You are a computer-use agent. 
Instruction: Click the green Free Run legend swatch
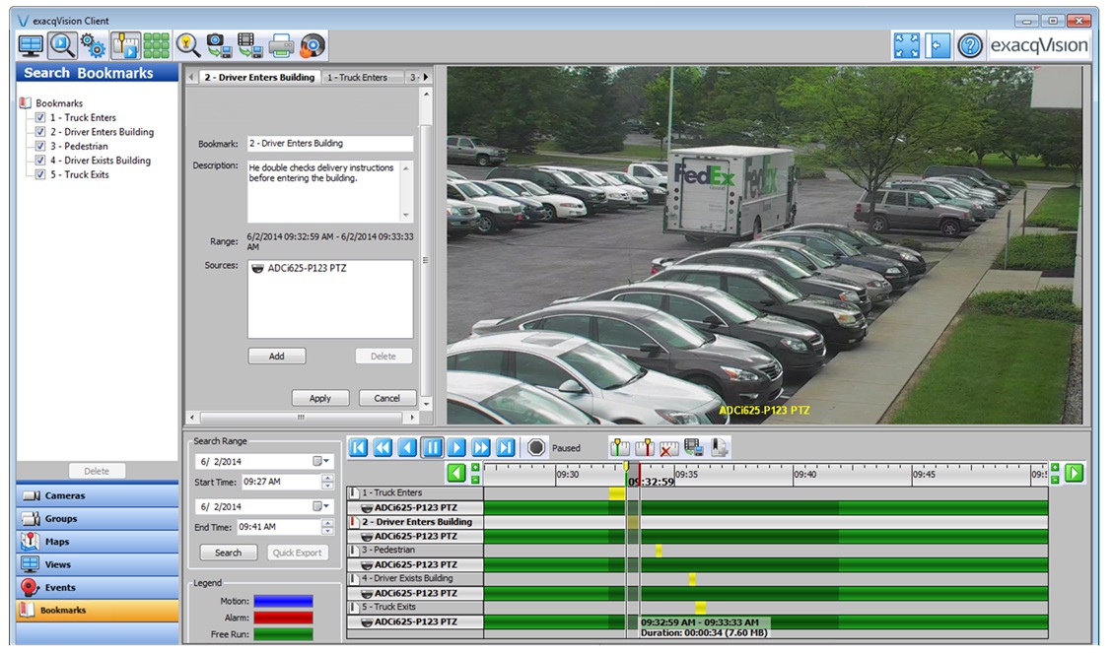(x=283, y=634)
